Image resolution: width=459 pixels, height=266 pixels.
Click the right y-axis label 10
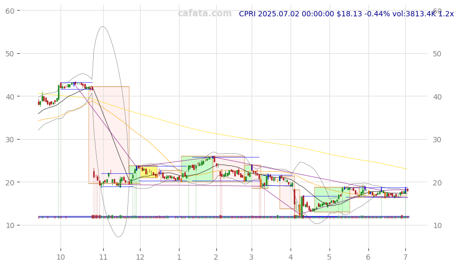437,225
